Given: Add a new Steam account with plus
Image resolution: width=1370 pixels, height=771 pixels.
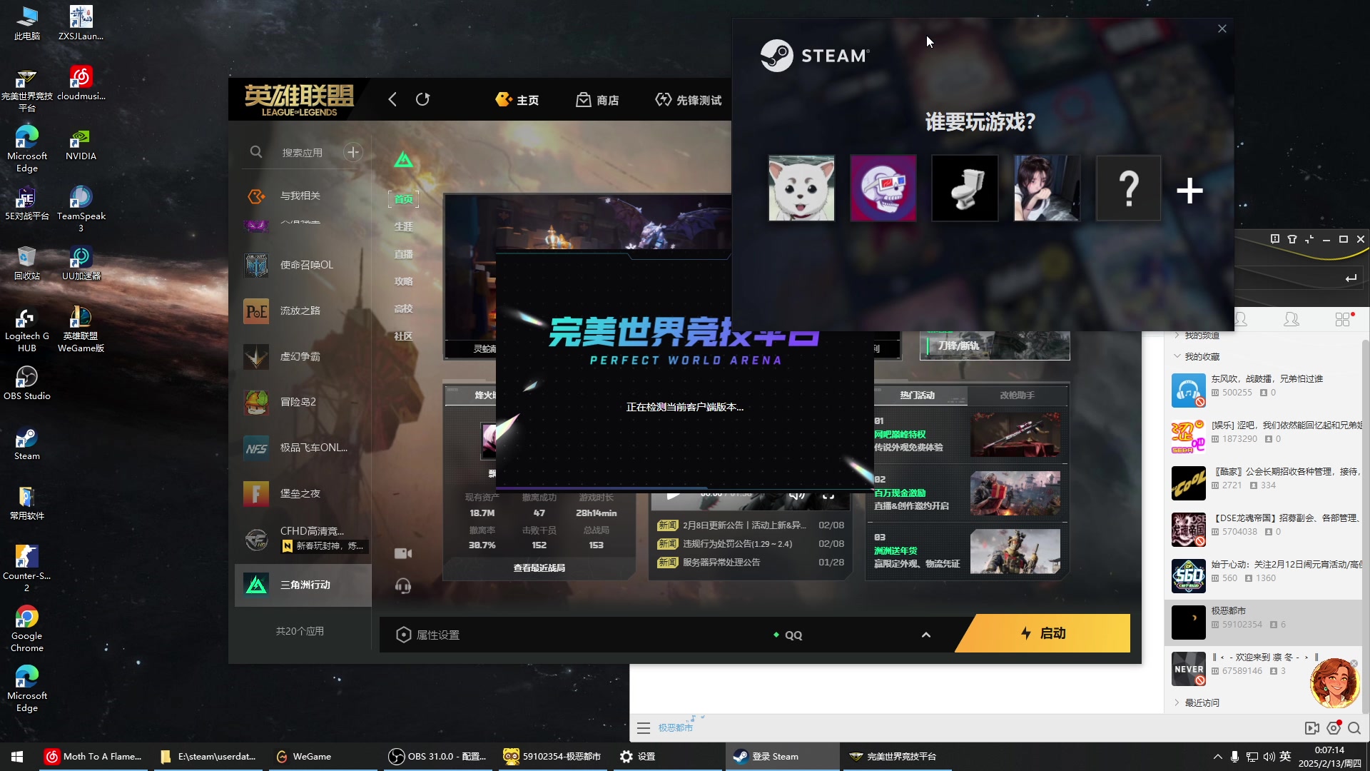Looking at the screenshot, I should pos(1189,191).
